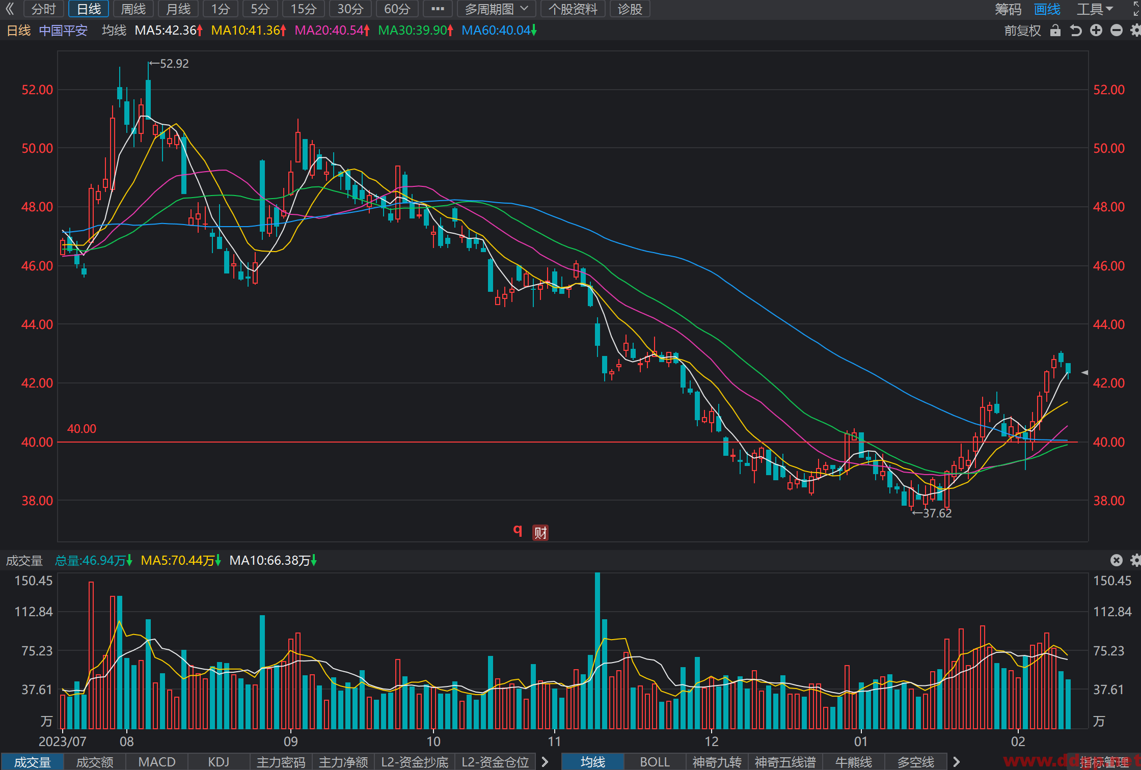Select the 15分 period
The width and height of the screenshot is (1141, 770).
coord(304,9)
